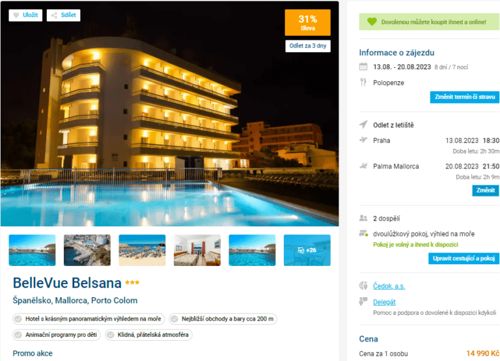Click Upravit cestující a pokoj button
The width and height of the screenshot is (500, 361).
pos(464,258)
